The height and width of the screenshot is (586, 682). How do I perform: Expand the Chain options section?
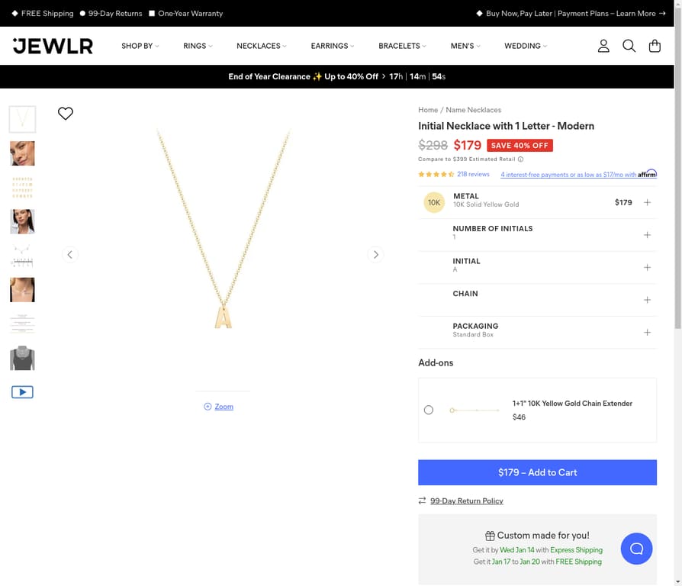coord(537,300)
